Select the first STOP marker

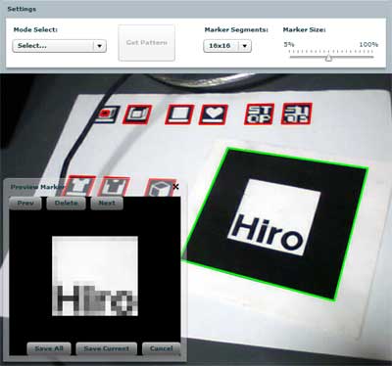pyautogui.click(x=259, y=114)
